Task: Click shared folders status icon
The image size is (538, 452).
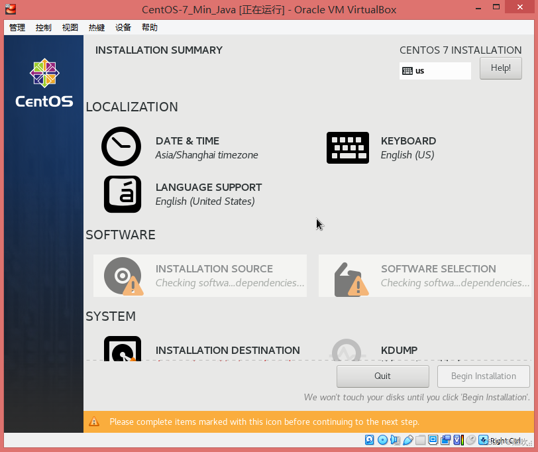Action: pos(420,440)
